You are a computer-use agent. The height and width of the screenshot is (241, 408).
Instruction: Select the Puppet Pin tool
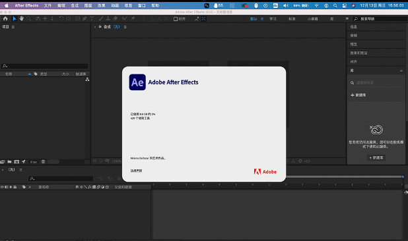133,18
